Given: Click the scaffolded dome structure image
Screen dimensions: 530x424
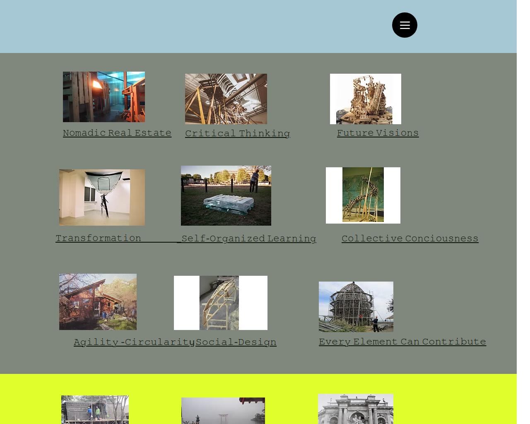Looking at the screenshot, I should click(356, 307).
